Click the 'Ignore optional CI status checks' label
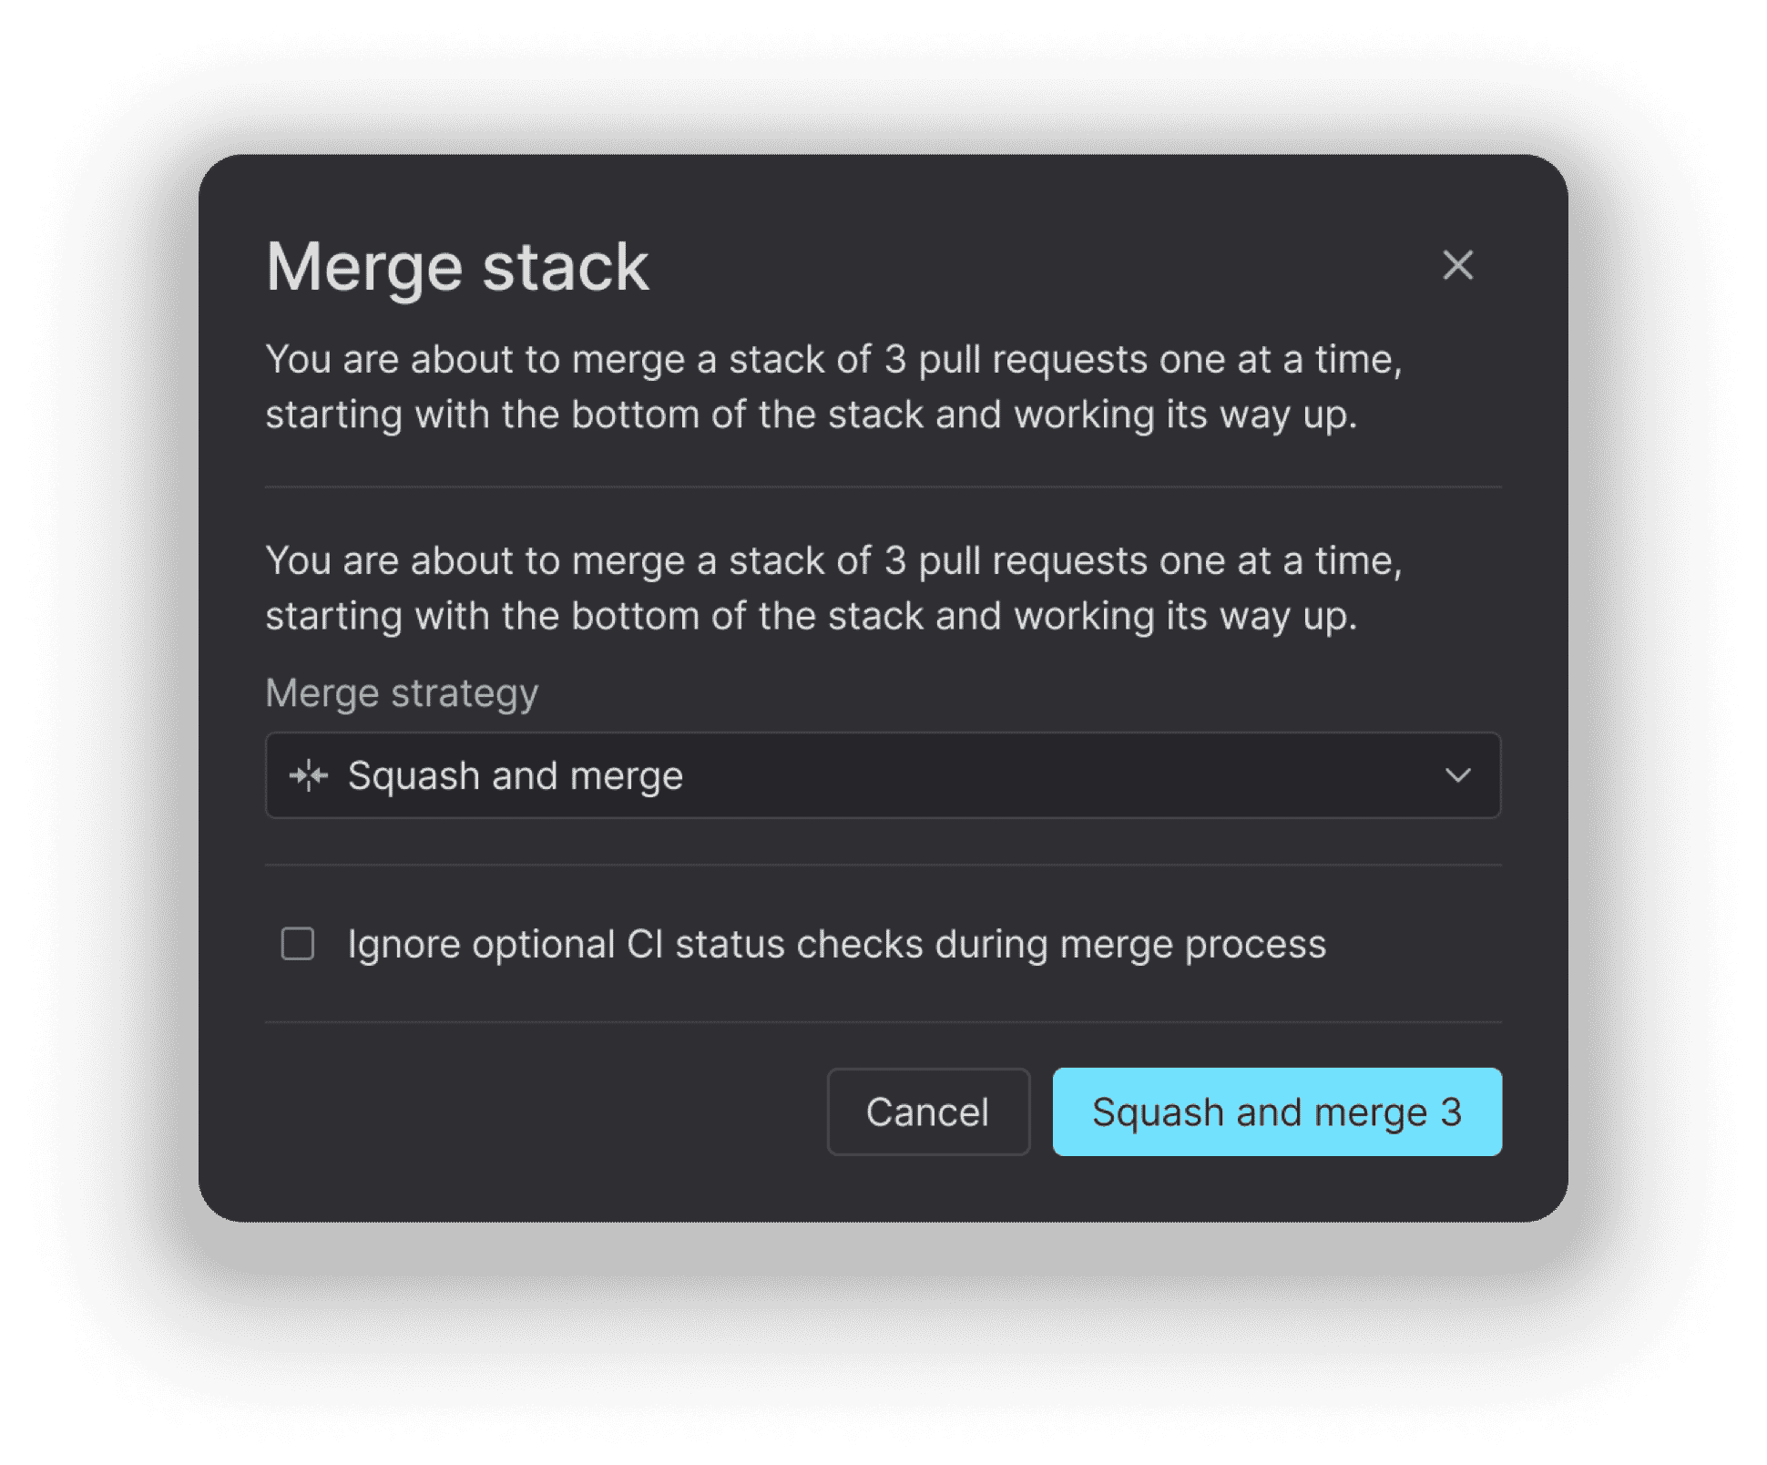The width and height of the screenshot is (1767, 1465). [x=836, y=944]
